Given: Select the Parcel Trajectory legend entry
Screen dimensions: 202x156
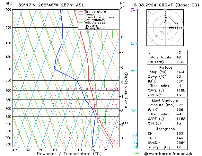Looking at the screenshot, I should pos(99,17).
